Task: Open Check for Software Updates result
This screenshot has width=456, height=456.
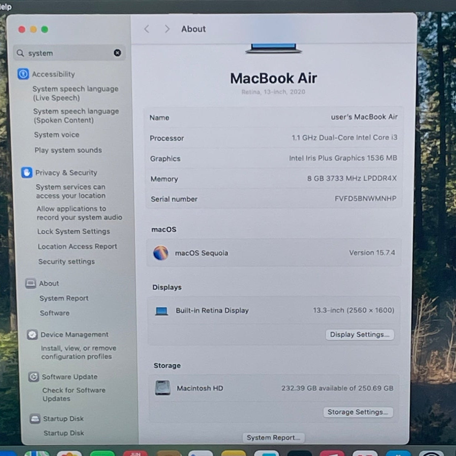Action: coord(74,394)
